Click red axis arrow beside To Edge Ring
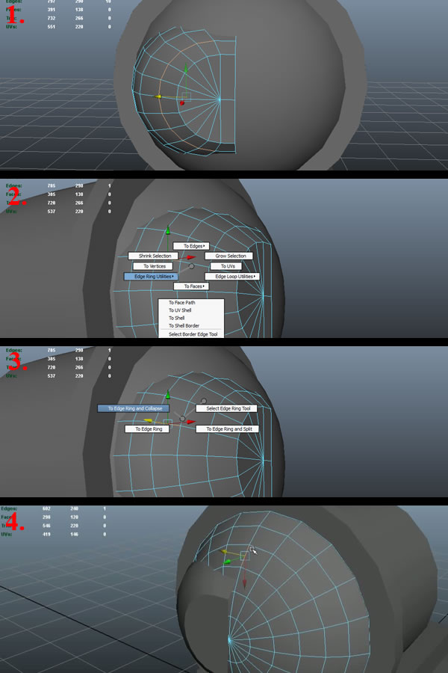Image resolution: width=448 pixels, height=673 pixels. (190, 422)
